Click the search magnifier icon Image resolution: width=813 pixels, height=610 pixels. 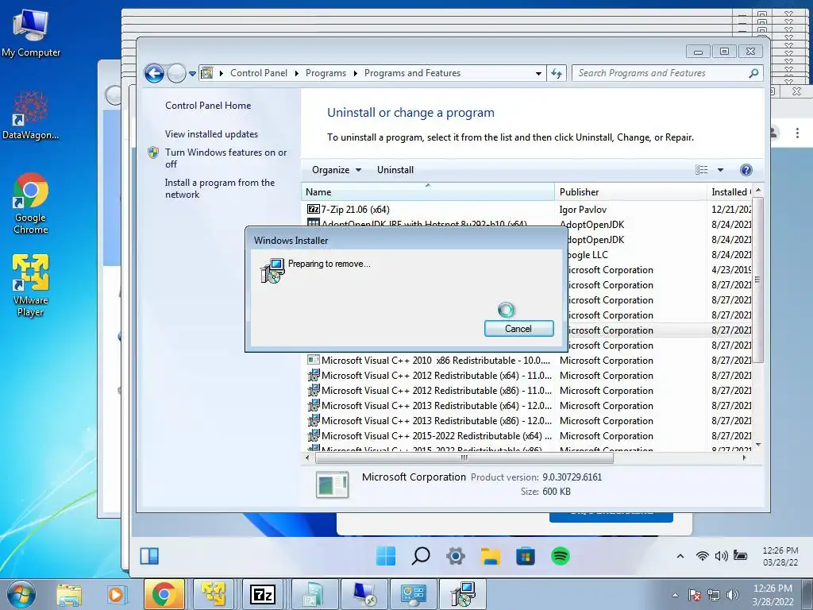(754, 73)
